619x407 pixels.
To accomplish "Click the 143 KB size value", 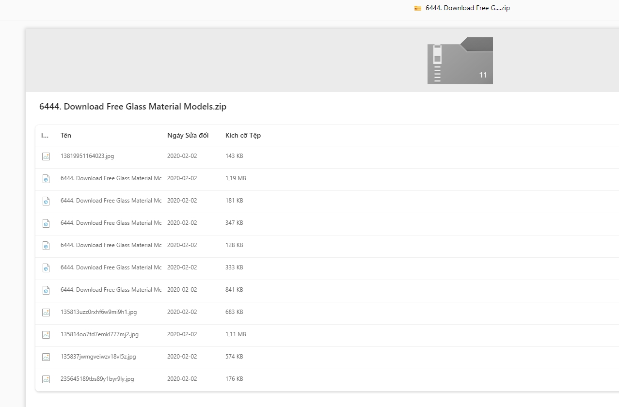I will point(234,156).
